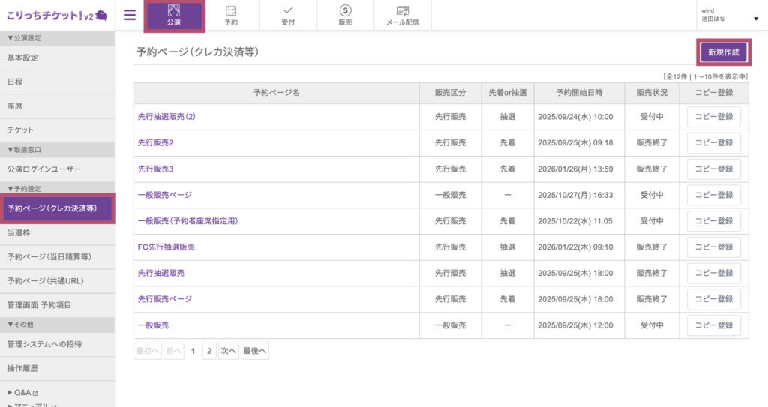
Task: Open the 公演 stage icon tab
Action: point(174,16)
